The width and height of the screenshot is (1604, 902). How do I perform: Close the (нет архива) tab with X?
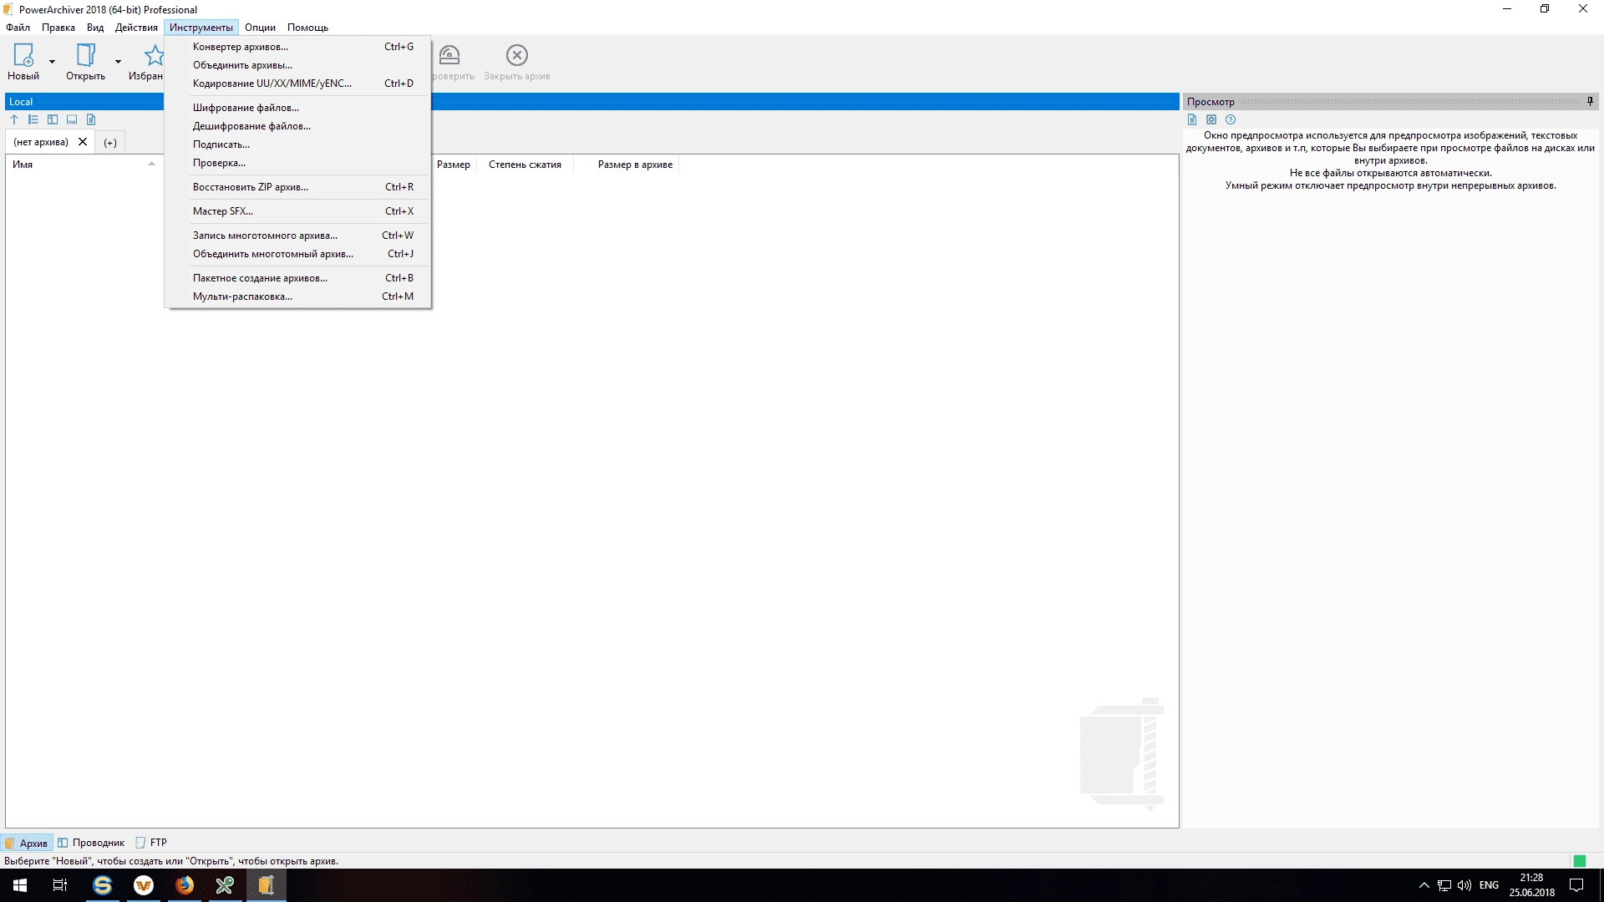click(83, 142)
